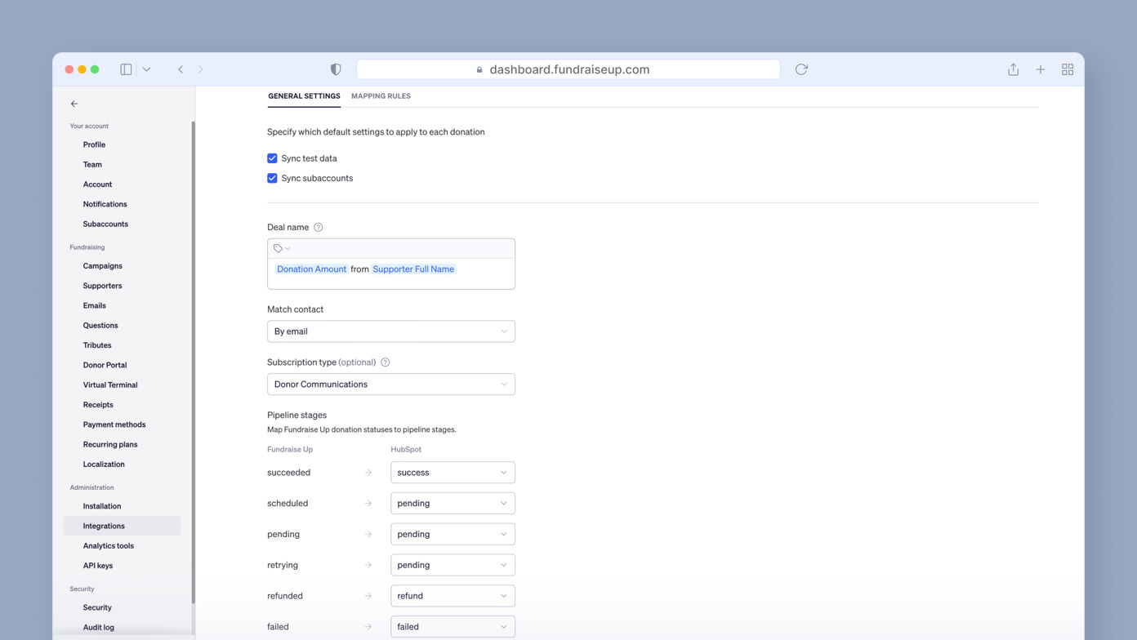Open the Subscription type help tooltip
Viewport: 1137px width, 640px height.
pos(385,362)
